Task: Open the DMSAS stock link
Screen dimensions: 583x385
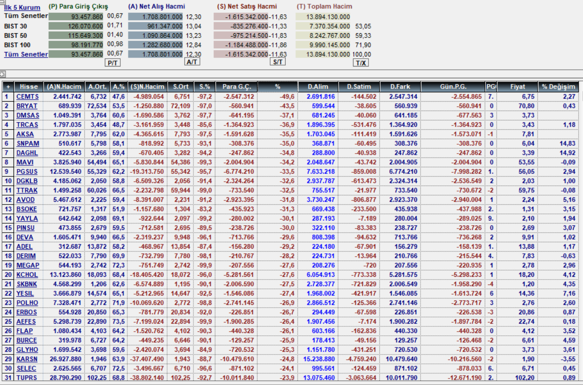Action: pyautogui.click(x=28, y=115)
